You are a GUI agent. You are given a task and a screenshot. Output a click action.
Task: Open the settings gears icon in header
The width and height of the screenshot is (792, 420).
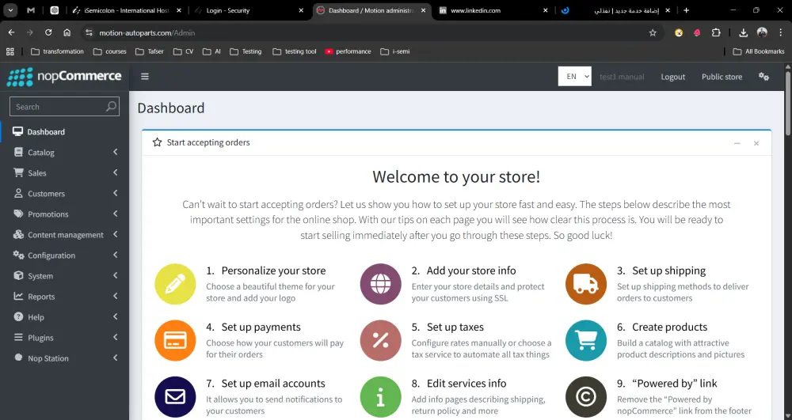point(763,77)
